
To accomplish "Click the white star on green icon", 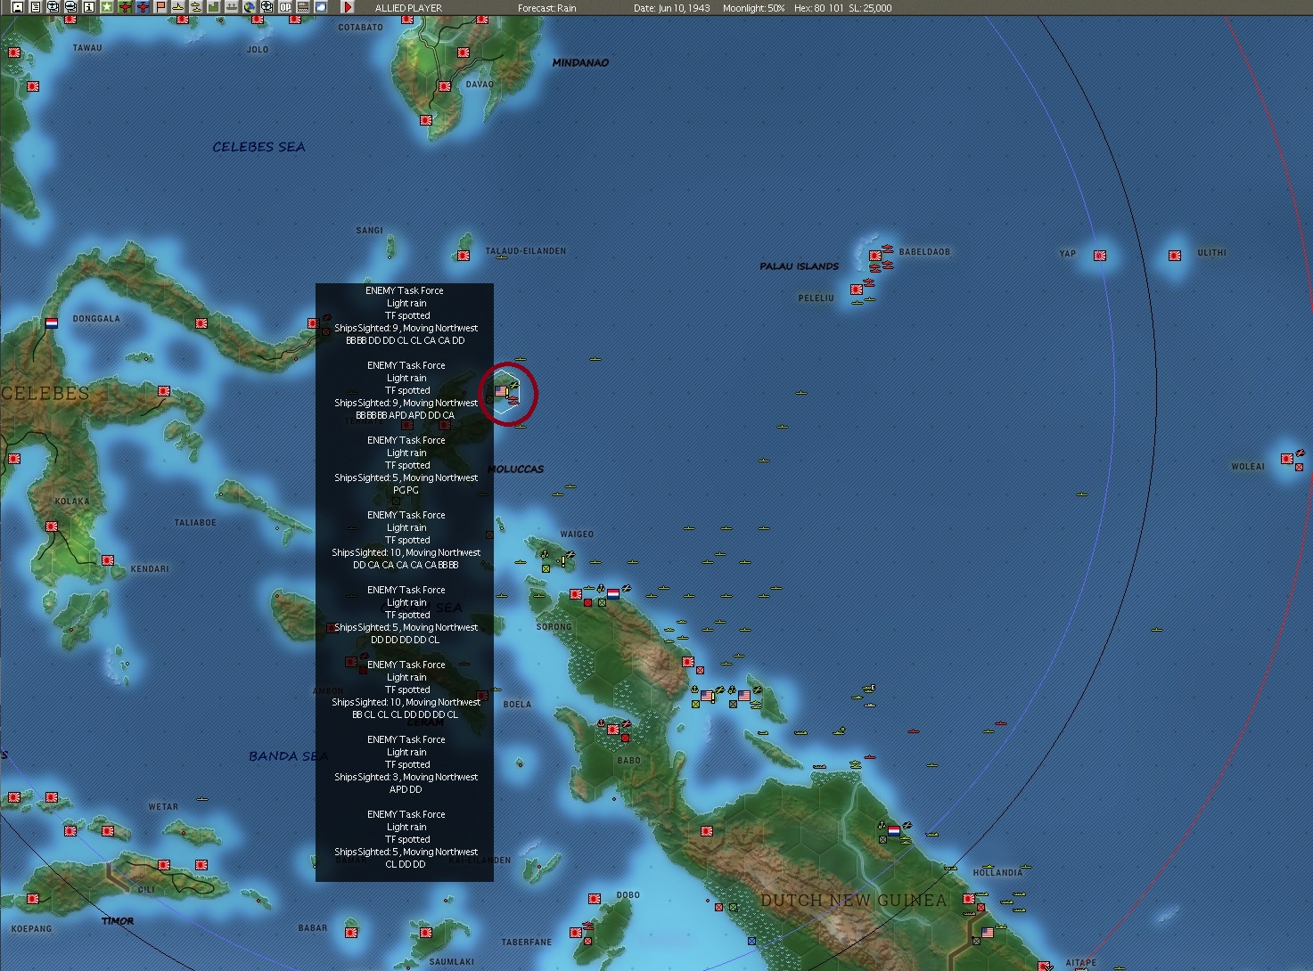I will 107,7.
